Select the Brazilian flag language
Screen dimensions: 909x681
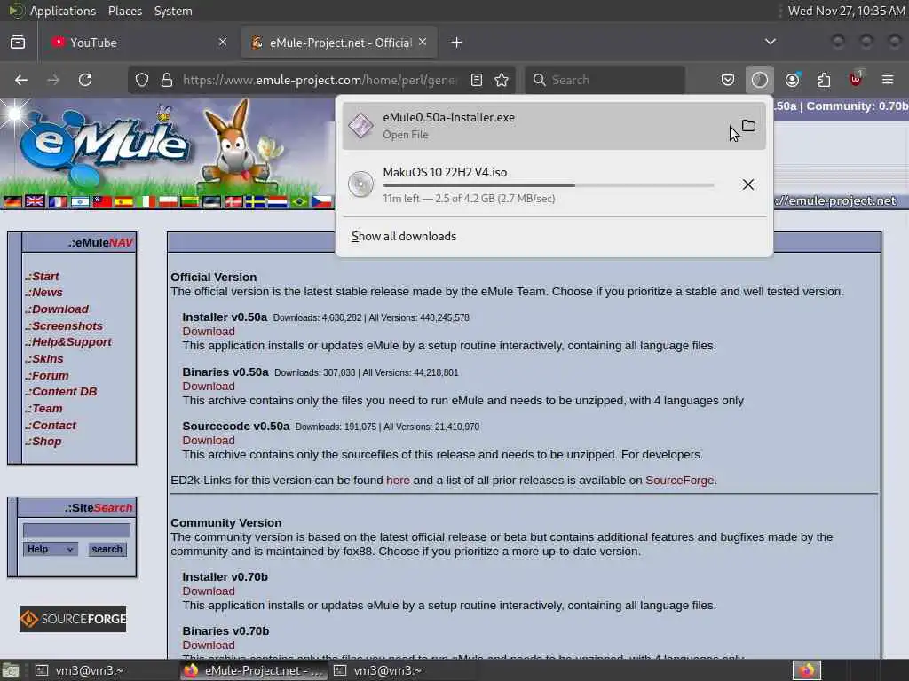300,201
